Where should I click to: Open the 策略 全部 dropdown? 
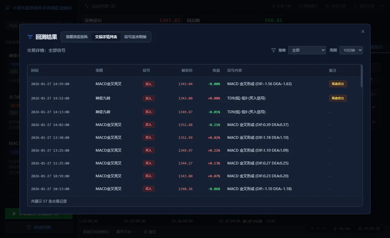tap(307, 50)
